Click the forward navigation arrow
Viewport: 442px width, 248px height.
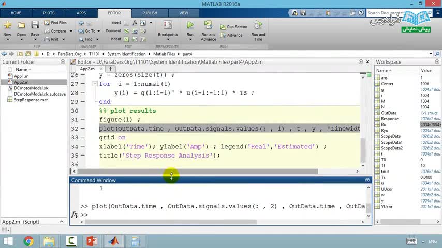(x=11, y=54)
